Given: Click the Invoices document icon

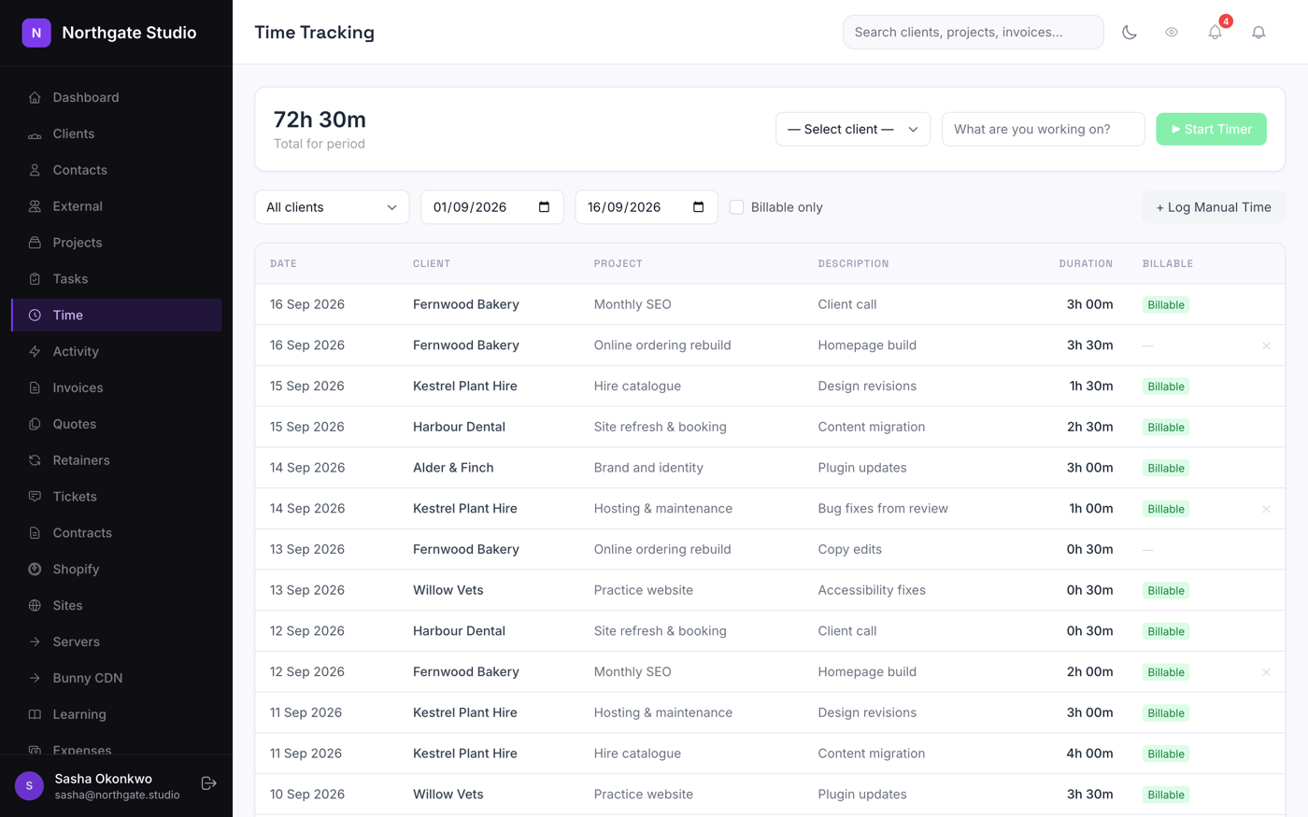Looking at the screenshot, I should tap(35, 387).
